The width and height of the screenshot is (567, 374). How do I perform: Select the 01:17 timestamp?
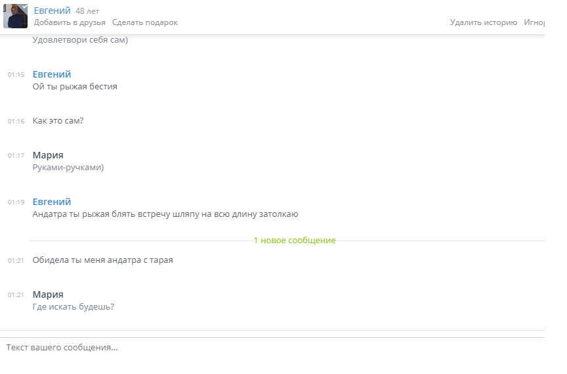(16, 156)
